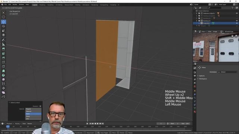
Task: Open the Window menu
Action: tap(21, 5)
